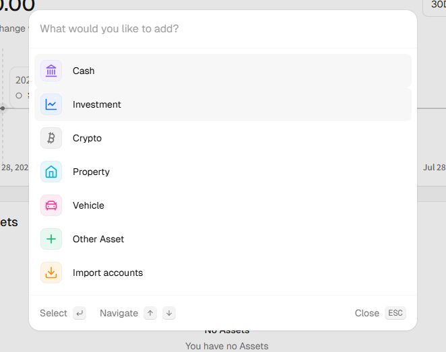This screenshot has height=352, width=446.
Task: Click the purple bank icon for Cash
Action: pyautogui.click(x=51, y=71)
